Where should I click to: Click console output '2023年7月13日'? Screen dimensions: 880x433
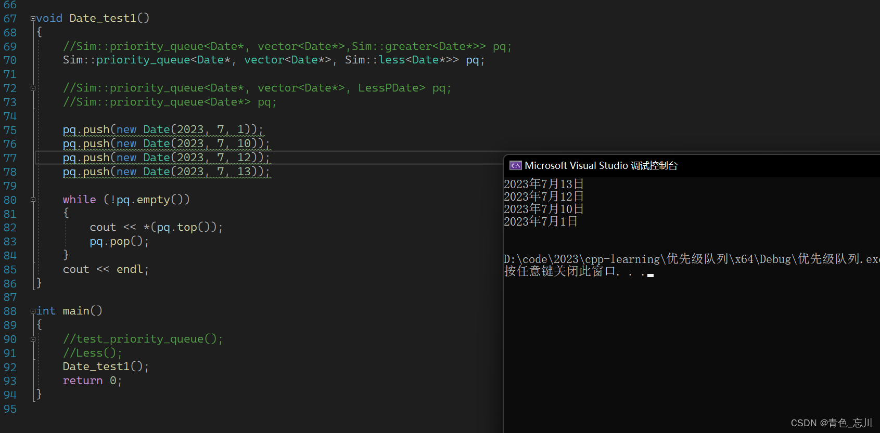pos(544,184)
